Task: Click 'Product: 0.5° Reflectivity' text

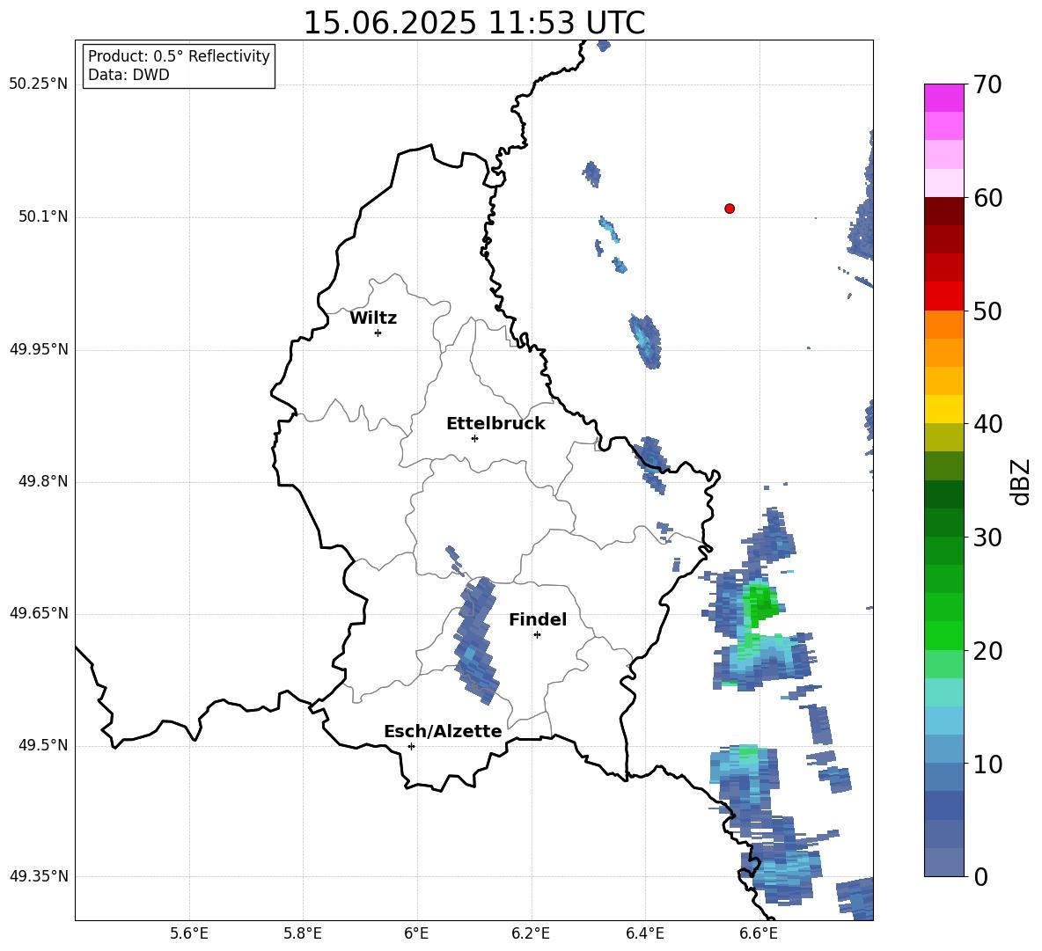Action: click(179, 55)
